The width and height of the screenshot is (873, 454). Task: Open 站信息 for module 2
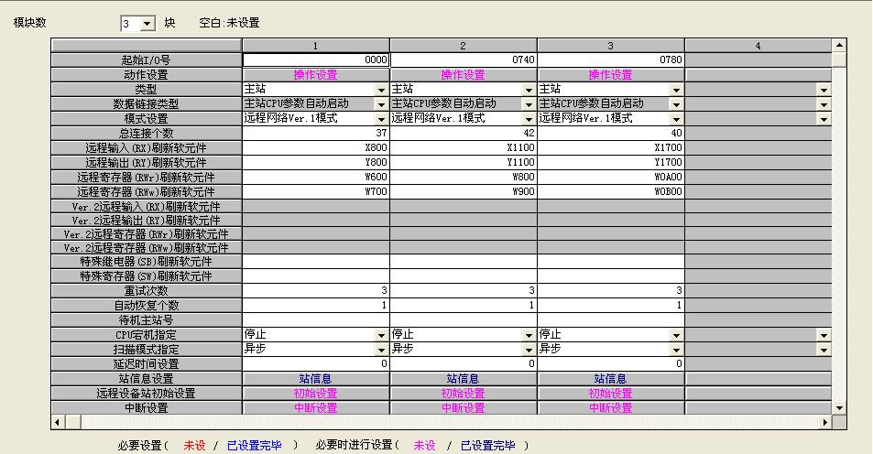point(463,379)
